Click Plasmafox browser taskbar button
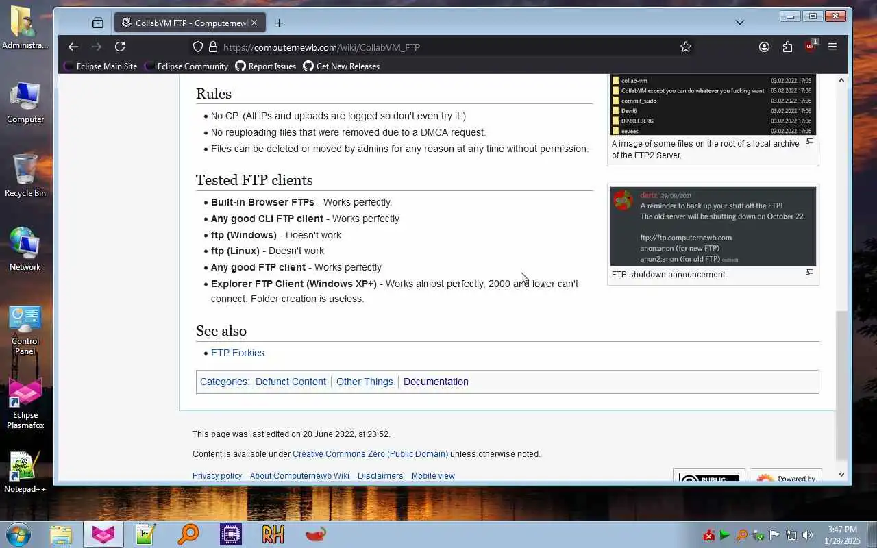877x548 pixels. pyautogui.click(x=103, y=534)
